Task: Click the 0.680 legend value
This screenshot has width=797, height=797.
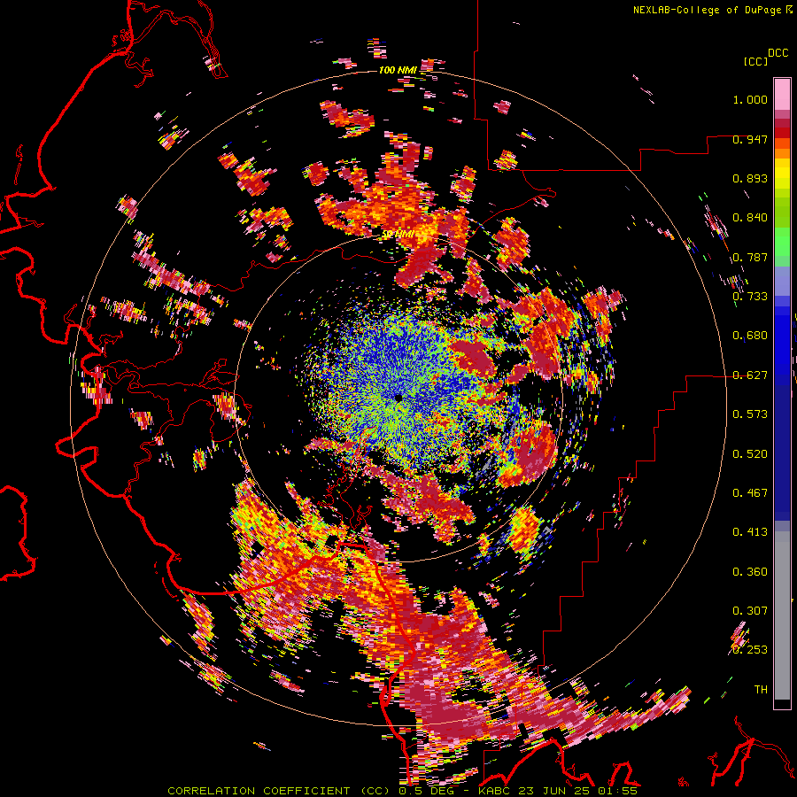Action: [x=750, y=336]
